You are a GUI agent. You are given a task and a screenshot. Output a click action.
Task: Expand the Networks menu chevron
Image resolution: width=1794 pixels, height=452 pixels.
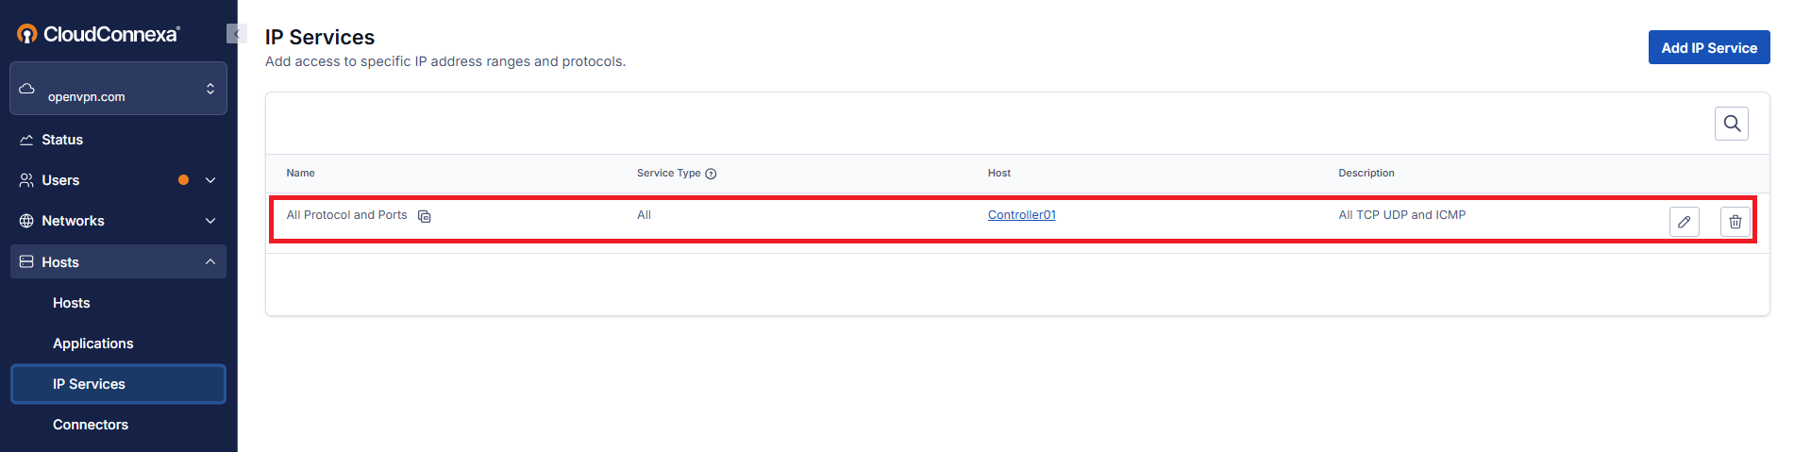pyautogui.click(x=210, y=221)
